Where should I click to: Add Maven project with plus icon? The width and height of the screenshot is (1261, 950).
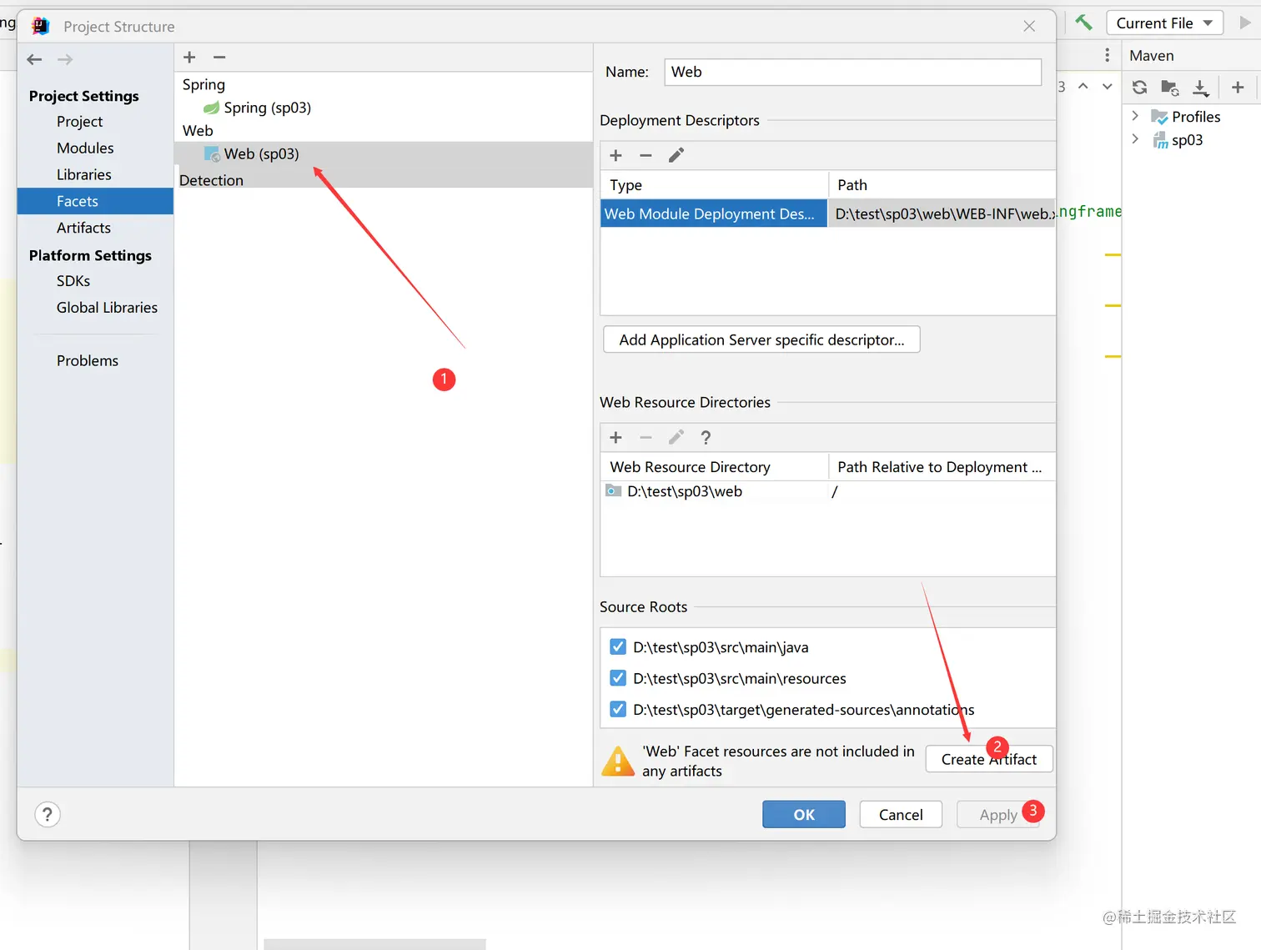(x=1238, y=87)
